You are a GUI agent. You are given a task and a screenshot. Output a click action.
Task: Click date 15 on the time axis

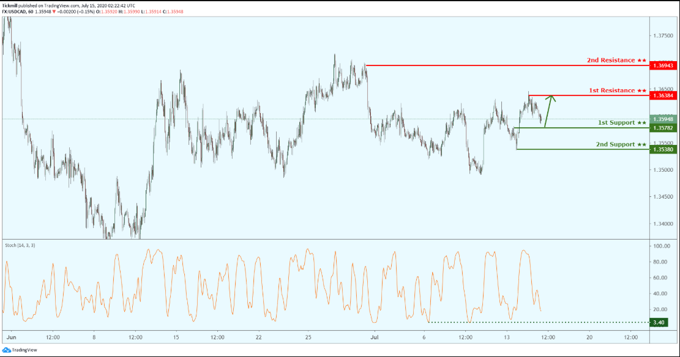tap(176, 337)
